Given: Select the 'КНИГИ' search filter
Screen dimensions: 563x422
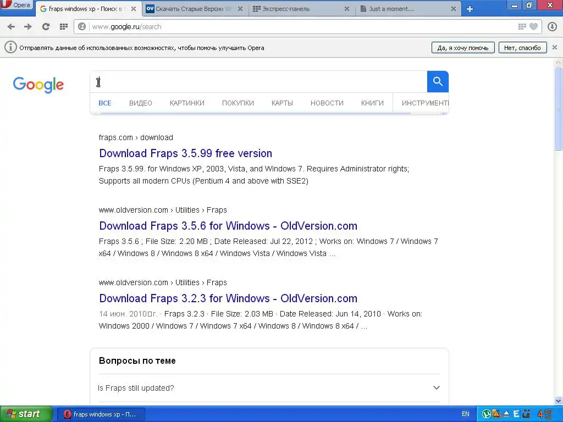Looking at the screenshot, I should point(372,103).
